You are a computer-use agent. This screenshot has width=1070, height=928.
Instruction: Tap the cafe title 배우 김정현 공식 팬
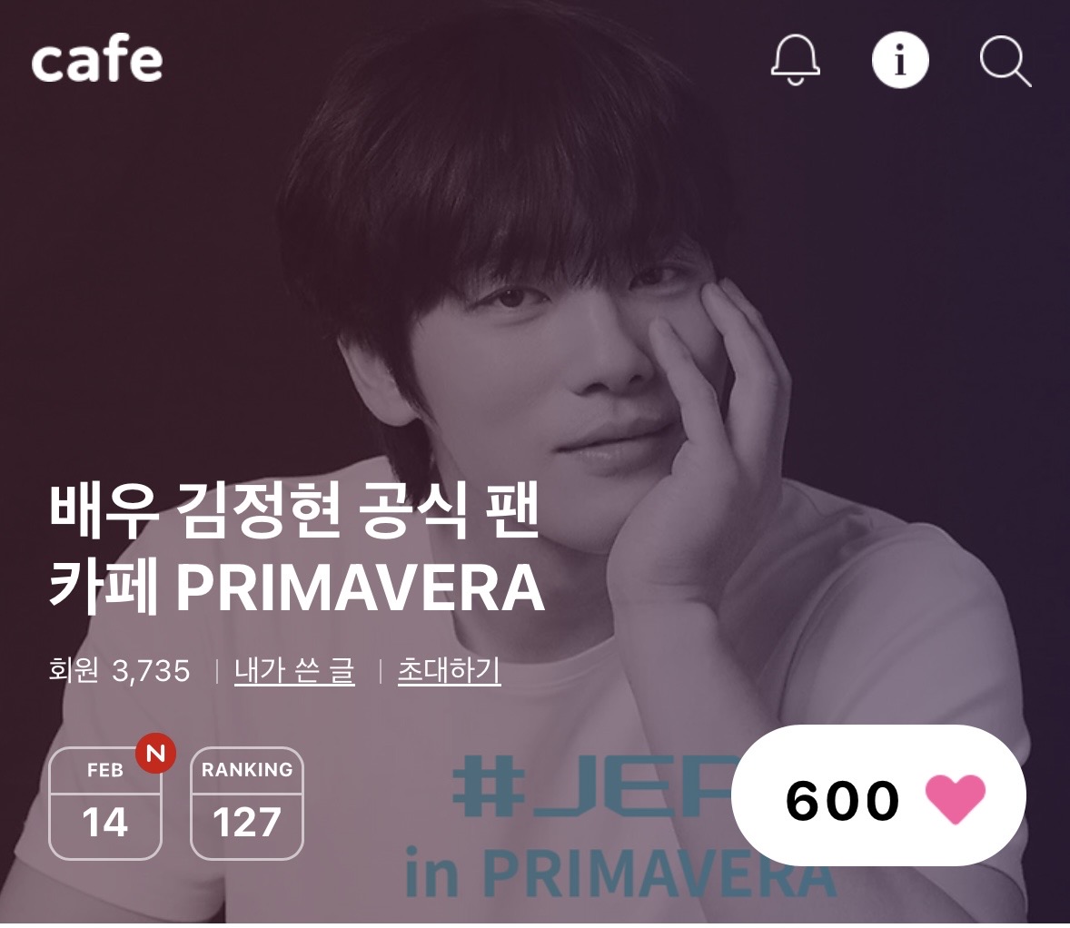click(295, 510)
